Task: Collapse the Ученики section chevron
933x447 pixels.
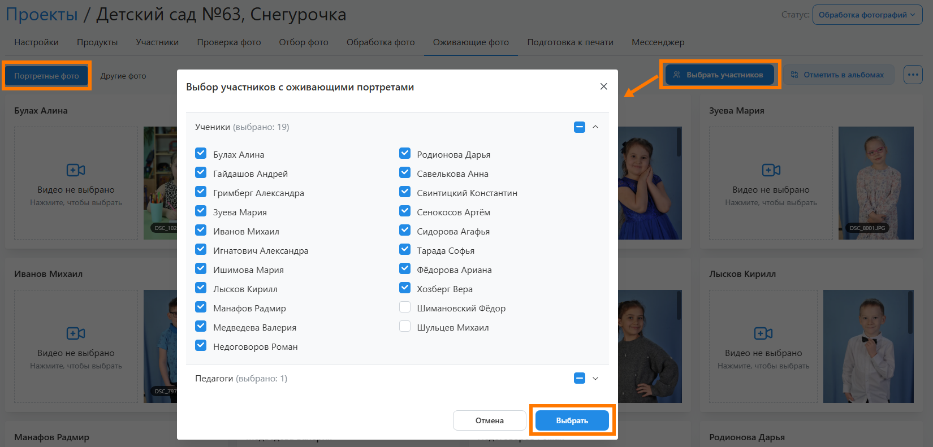Action: (x=595, y=127)
